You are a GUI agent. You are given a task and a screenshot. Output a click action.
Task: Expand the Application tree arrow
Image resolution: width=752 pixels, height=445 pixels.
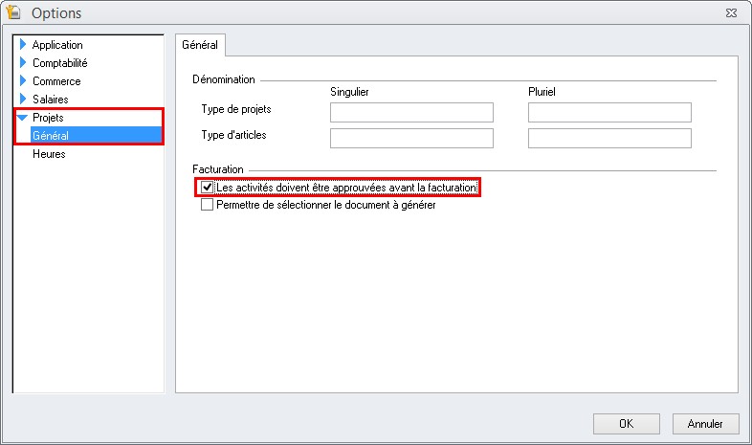23,45
